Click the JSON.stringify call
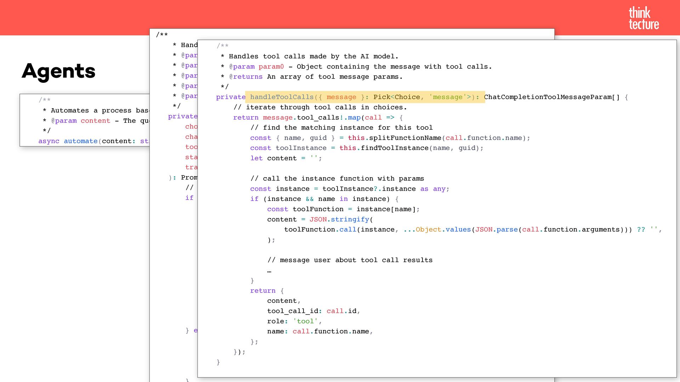 pos(339,219)
